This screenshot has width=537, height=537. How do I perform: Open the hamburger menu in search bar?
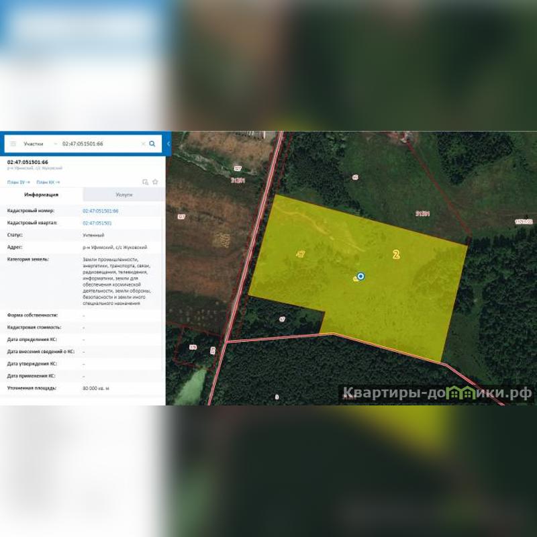click(x=13, y=144)
